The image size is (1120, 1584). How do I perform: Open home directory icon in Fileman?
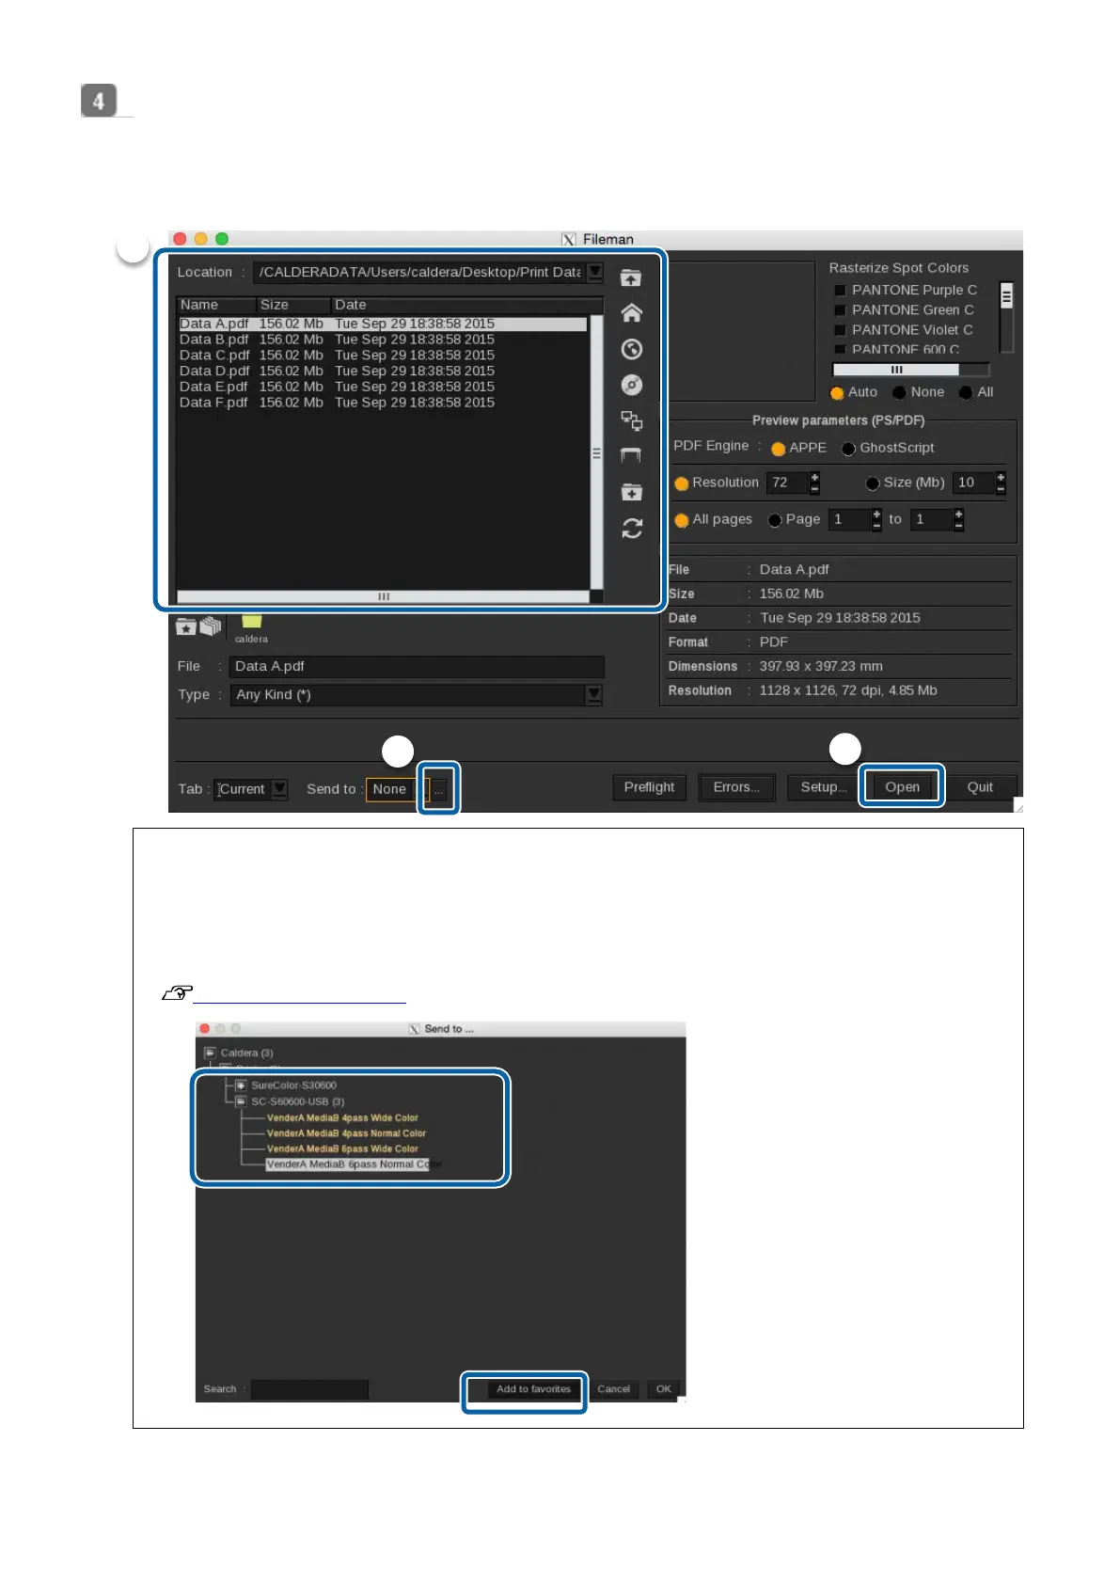(632, 313)
